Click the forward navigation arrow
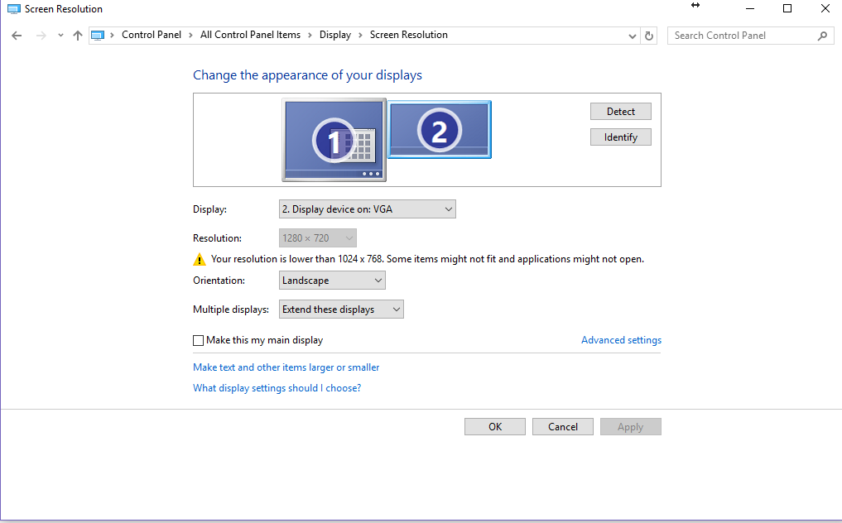Screen dimensions: 842x523 tap(40, 35)
